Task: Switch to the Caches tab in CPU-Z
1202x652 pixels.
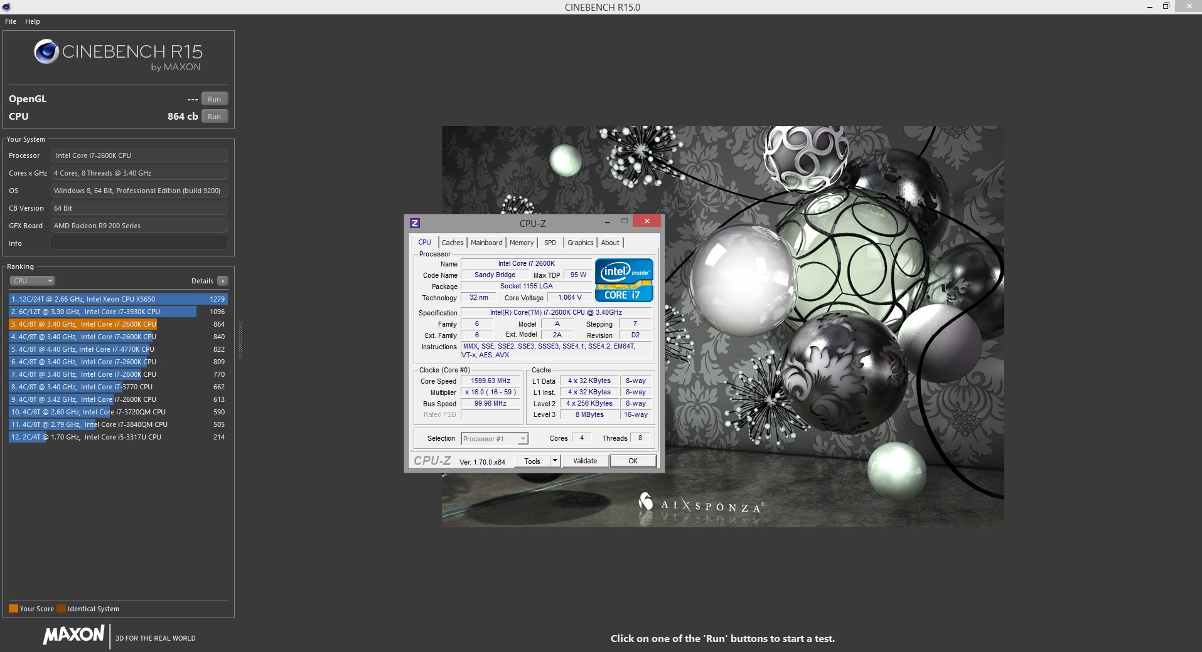Action: pyautogui.click(x=452, y=243)
